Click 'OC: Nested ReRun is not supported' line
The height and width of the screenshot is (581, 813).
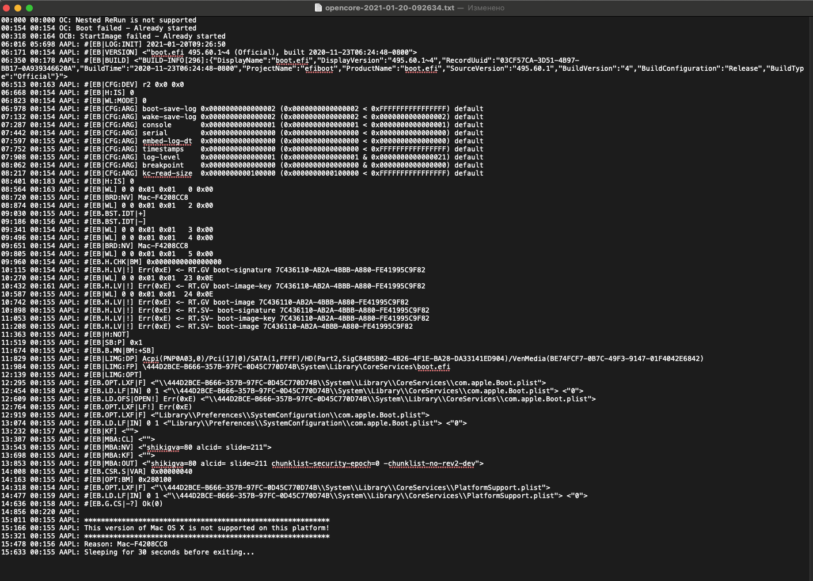pos(98,20)
